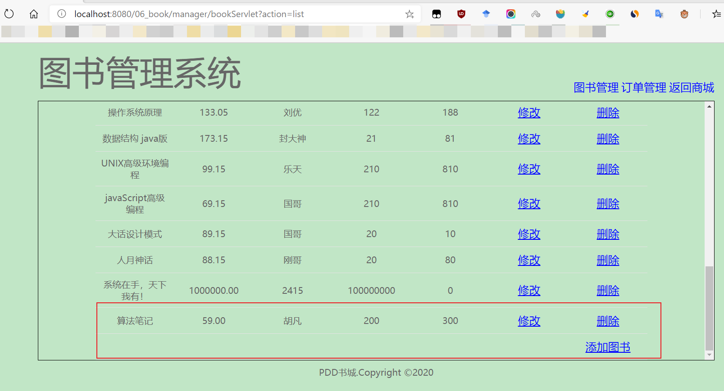Click the table vertical scrollbar thumb
Viewport: 724px width, 391px height.
(709, 308)
